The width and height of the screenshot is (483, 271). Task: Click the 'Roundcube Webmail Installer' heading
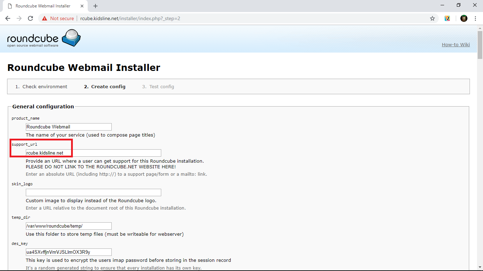coord(84,67)
